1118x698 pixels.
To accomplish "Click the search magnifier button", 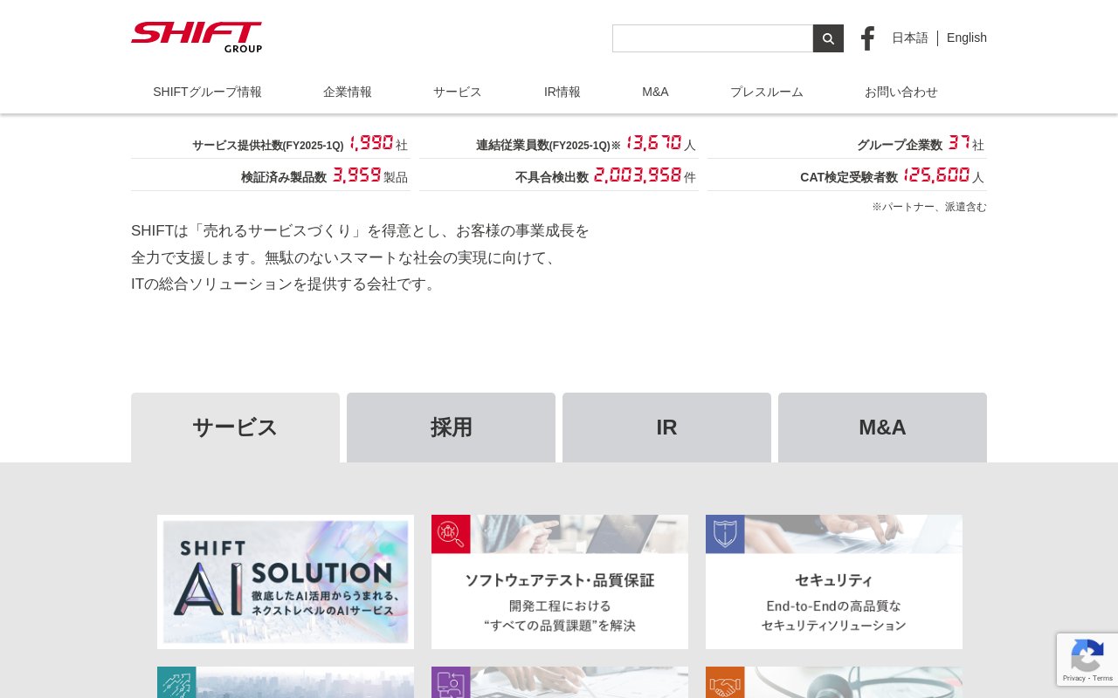I will click(x=828, y=38).
